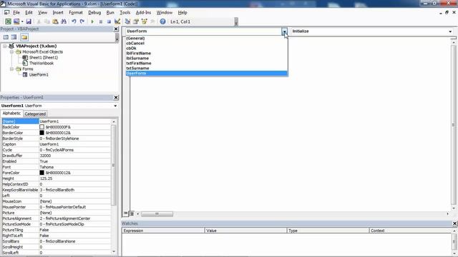The image size is (458, 257).
Task: Click the ForeColor black swatch in Properties
Action: 42,173
